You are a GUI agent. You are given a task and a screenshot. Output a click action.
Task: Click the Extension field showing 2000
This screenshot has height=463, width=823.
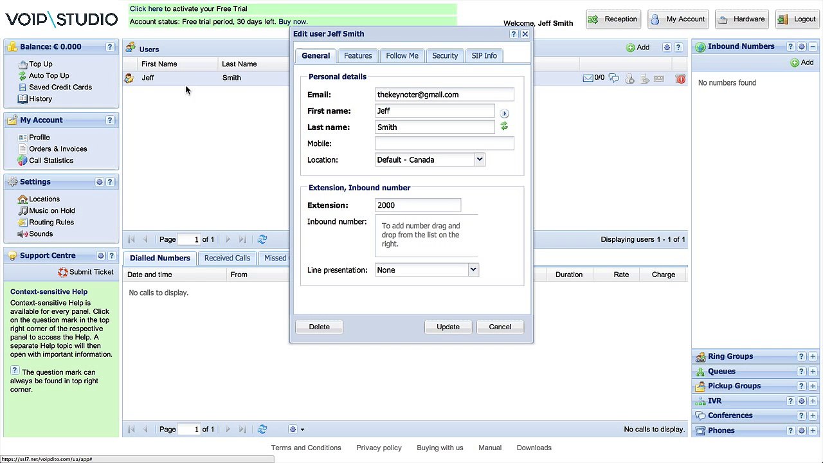click(x=418, y=205)
